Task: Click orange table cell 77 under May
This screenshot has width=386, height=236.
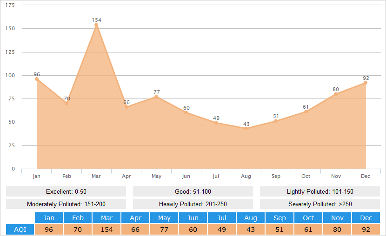Action: [x=164, y=229]
